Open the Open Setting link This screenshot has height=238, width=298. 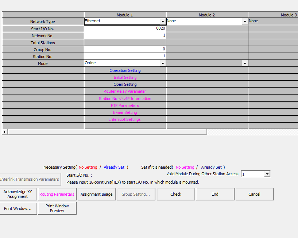pyautogui.click(x=125, y=84)
